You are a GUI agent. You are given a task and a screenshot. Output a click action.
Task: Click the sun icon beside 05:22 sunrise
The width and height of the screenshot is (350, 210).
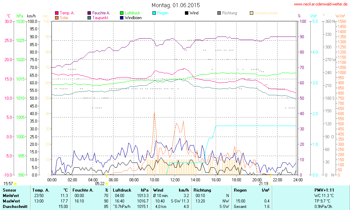107,183
